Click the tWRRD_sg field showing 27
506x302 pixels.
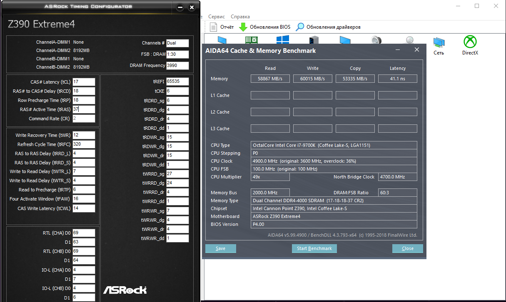177,174
